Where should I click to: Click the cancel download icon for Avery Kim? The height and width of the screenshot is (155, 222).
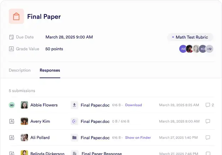(x=74, y=121)
